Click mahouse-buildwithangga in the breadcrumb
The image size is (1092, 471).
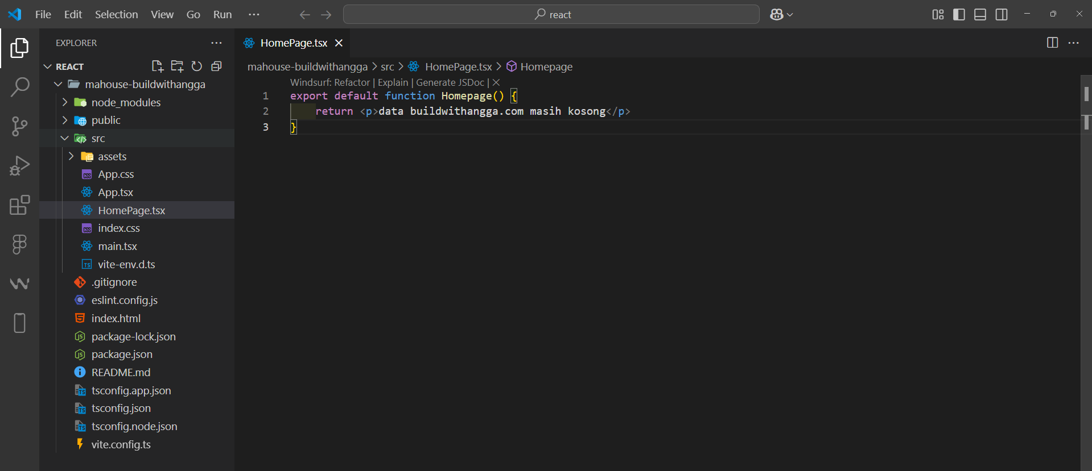tap(307, 67)
